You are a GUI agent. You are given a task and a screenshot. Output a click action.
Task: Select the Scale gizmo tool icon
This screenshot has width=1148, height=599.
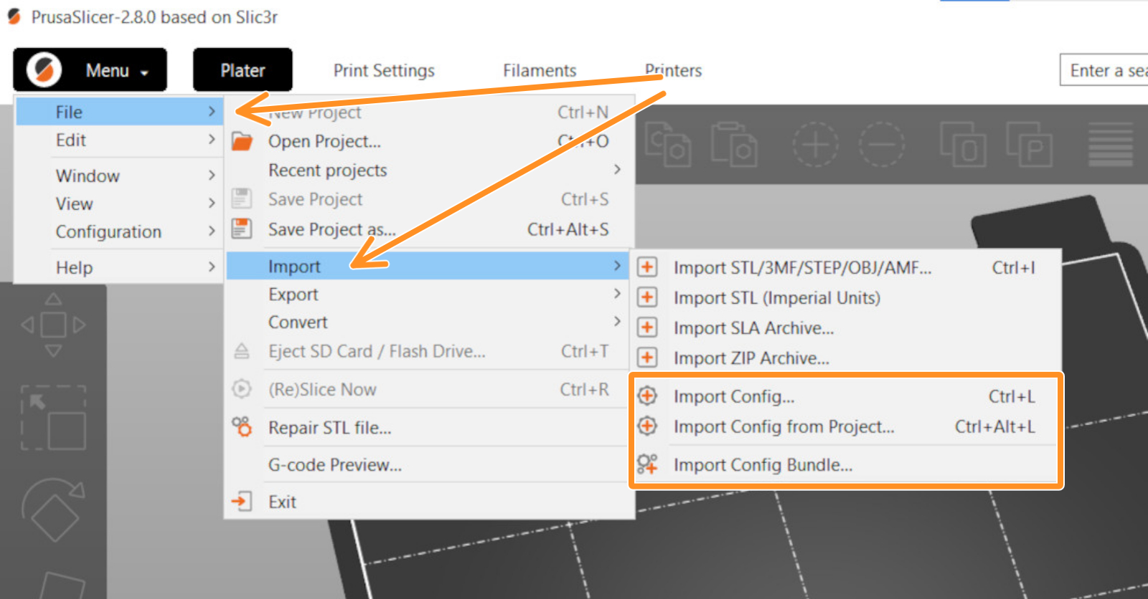click(x=53, y=418)
